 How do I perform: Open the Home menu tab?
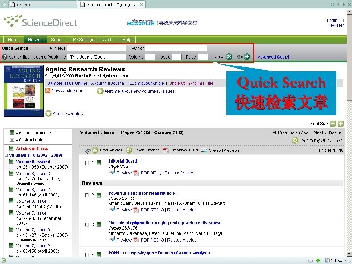14,39
